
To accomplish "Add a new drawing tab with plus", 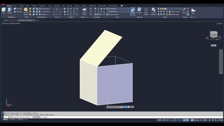I will (x=38, y=20).
